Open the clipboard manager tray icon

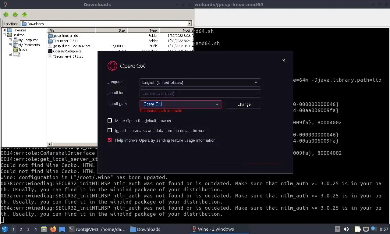click(x=358, y=229)
